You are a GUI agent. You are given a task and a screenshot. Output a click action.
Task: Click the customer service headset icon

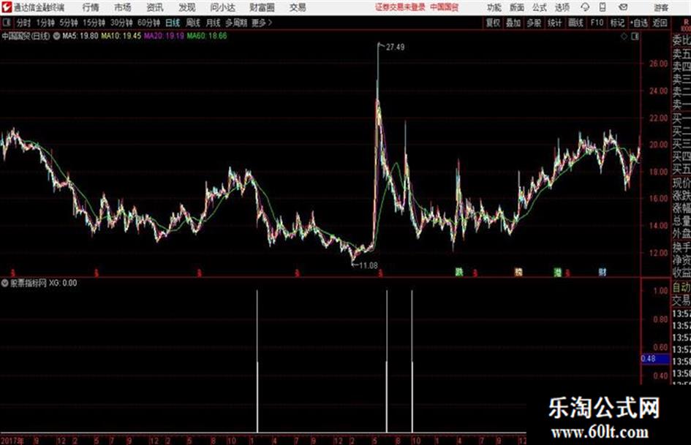(585, 7)
